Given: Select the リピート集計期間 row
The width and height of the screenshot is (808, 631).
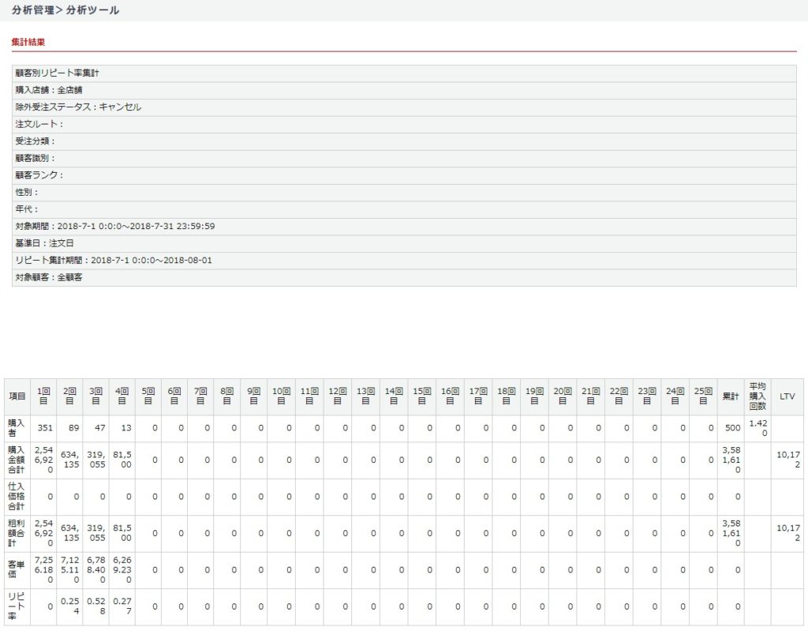Looking at the screenshot, I should [404, 261].
